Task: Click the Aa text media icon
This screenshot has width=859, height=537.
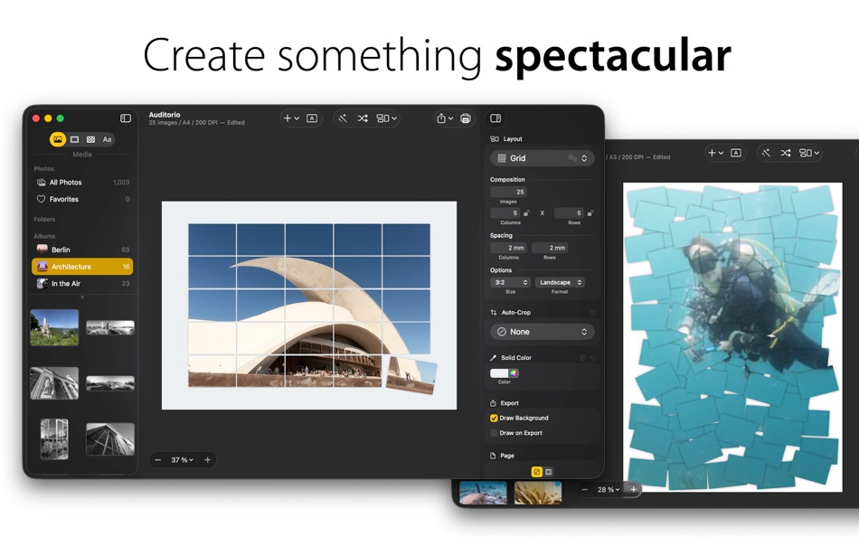Action: pyautogui.click(x=107, y=139)
